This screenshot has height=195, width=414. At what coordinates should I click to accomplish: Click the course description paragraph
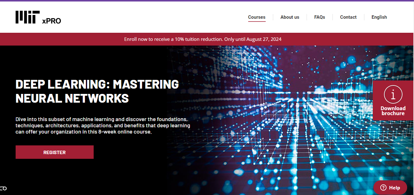click(103, 125)
